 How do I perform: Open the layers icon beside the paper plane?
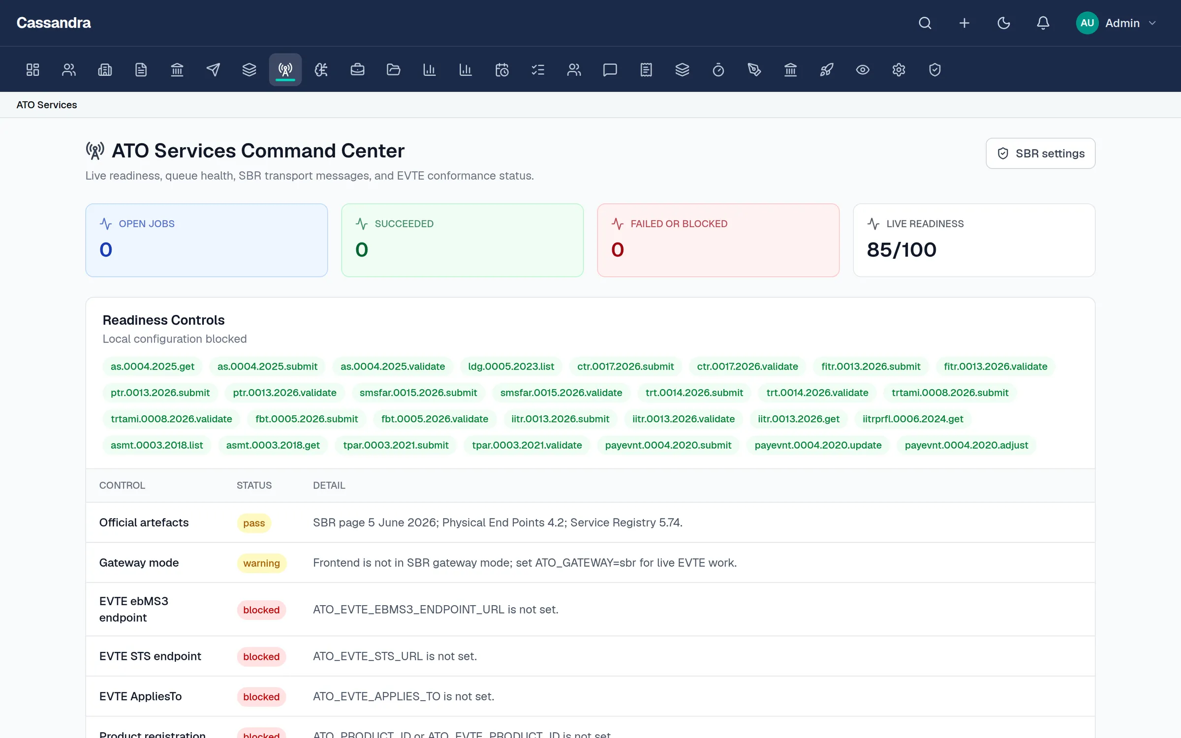coord(249,70)
